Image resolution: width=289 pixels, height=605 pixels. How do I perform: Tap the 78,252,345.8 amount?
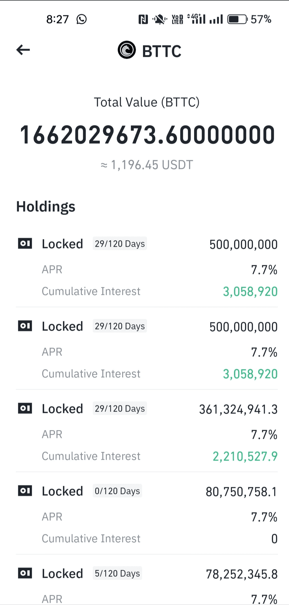pos(242,574)
